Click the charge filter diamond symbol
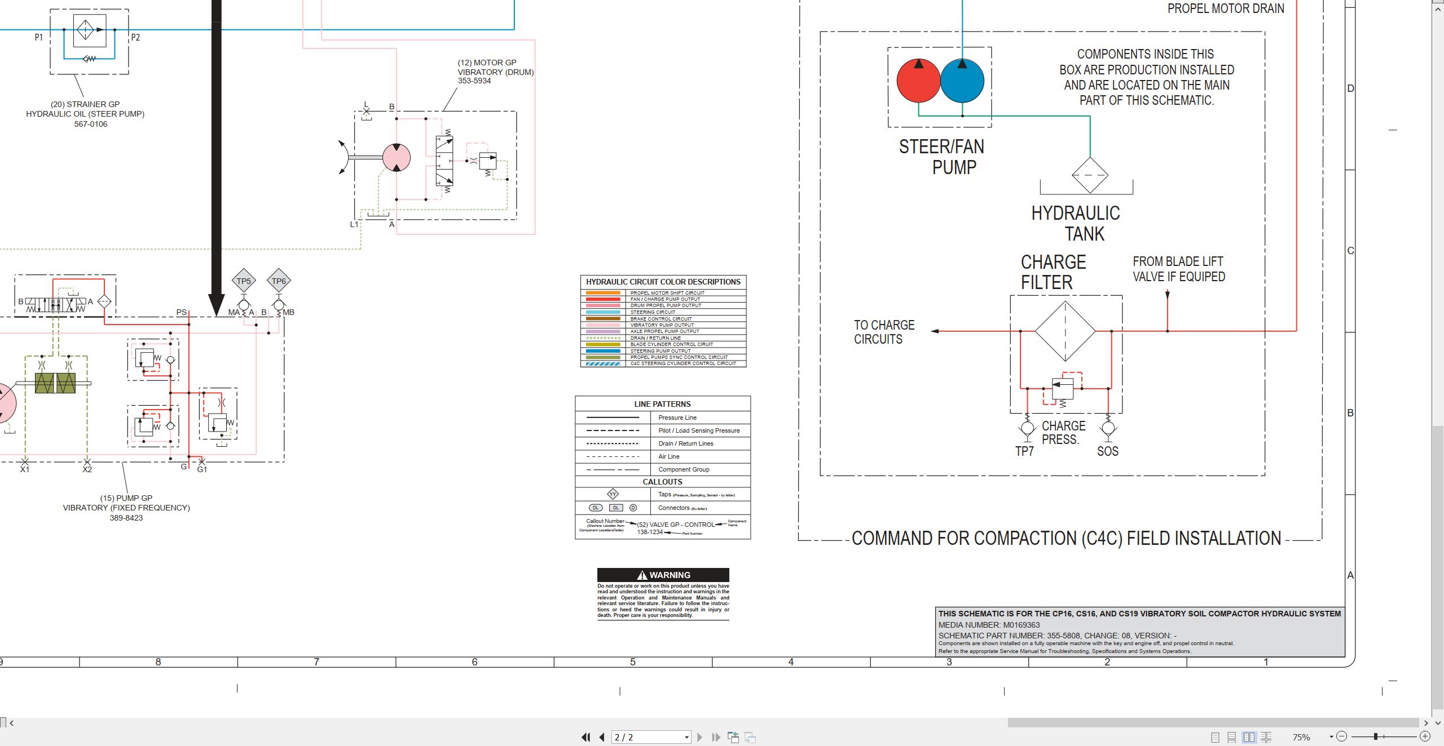1444x746 pixels. 1065,331
